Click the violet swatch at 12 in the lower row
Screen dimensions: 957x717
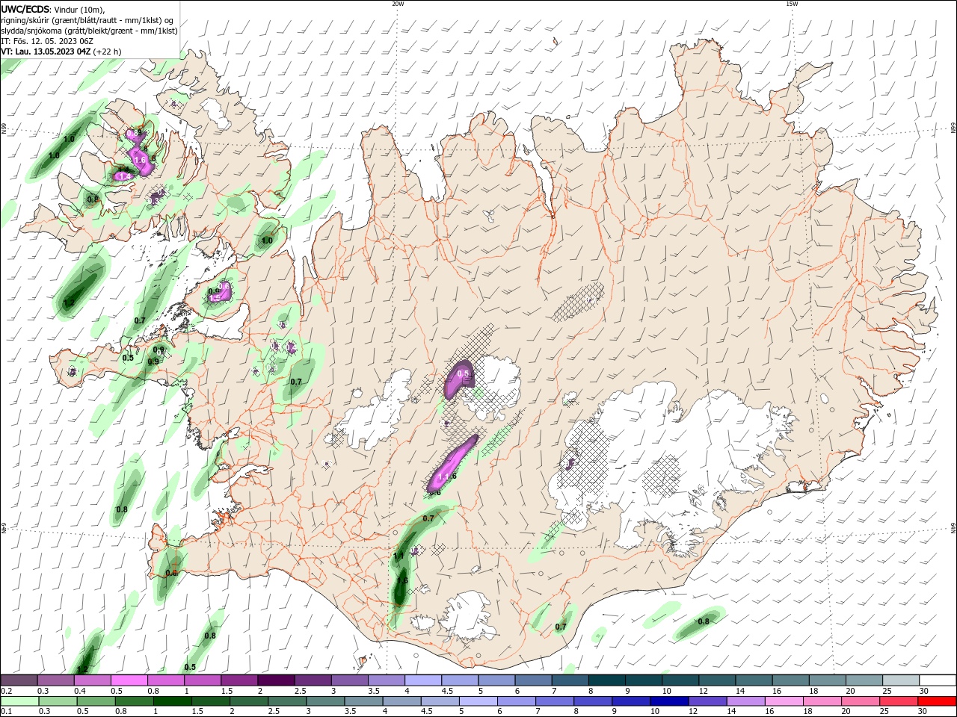(707, 701)
